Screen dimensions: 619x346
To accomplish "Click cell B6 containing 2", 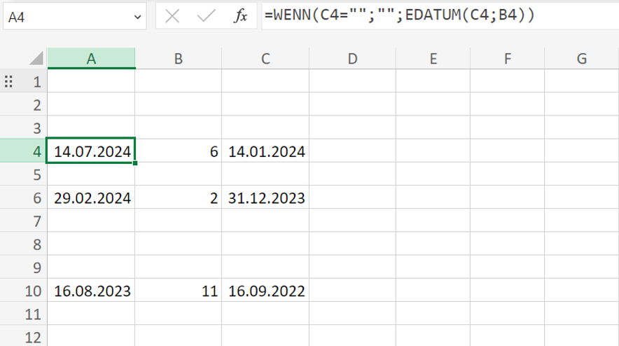I will point(179,198).
